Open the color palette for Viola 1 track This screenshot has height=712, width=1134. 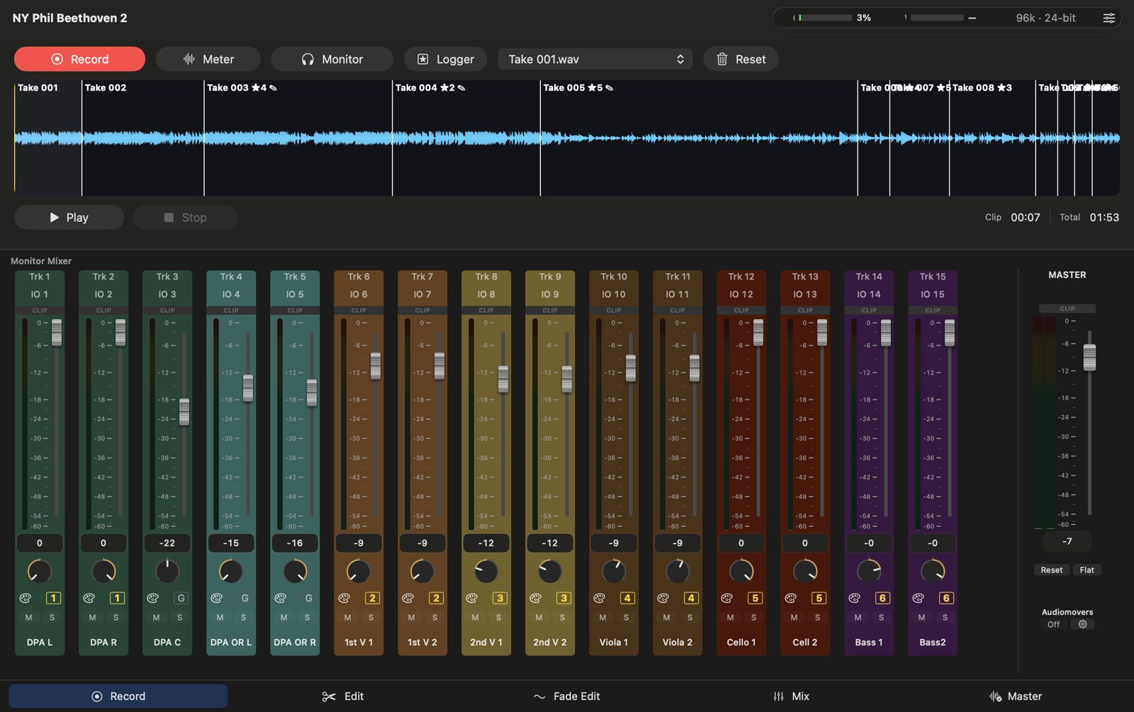(x=599, y=598)
